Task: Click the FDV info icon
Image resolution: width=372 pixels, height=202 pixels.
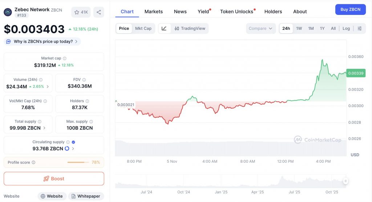Action: (84, 80)
